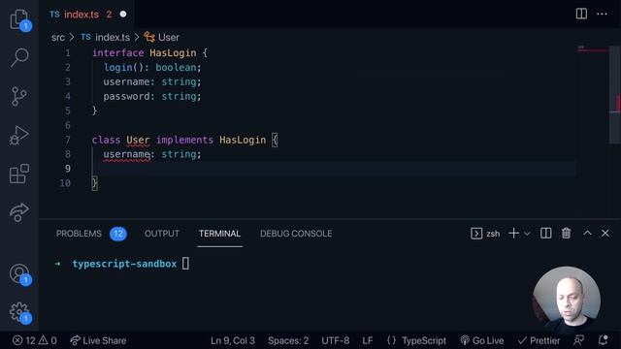This screenshot has width=621, height=349.
Task: Click password on line 4
Action: pos(127,97)
